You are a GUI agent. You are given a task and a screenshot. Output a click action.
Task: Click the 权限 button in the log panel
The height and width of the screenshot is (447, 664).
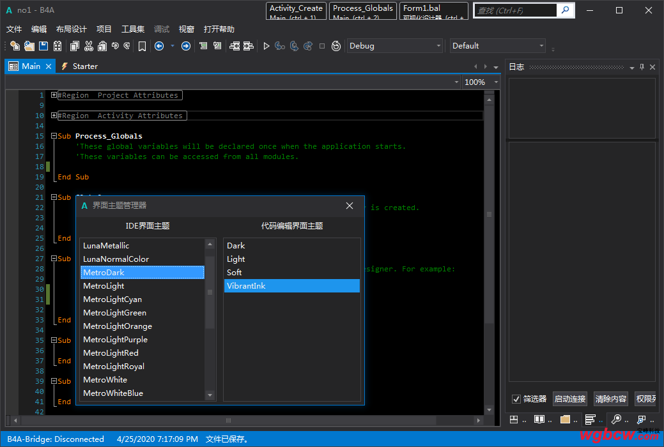tap(646, 398)
